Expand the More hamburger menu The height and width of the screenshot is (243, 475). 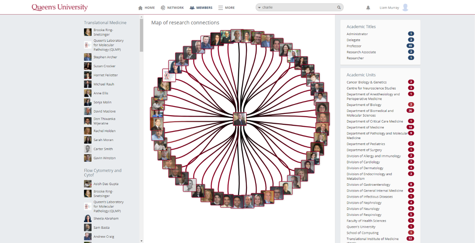tap(226, 8)
